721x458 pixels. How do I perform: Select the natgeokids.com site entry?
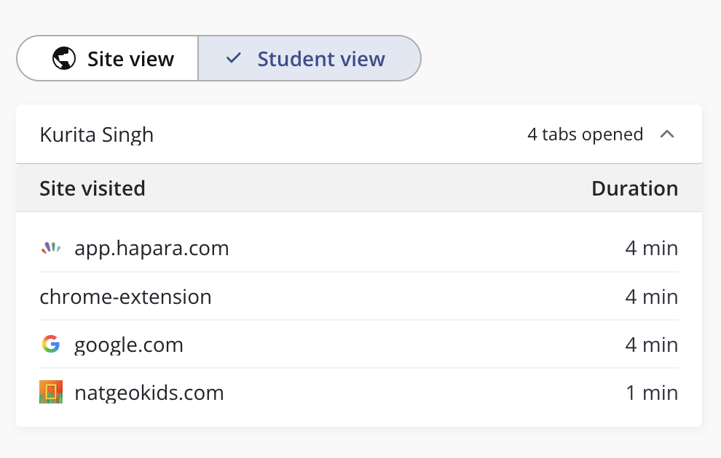tap(149, 393)
